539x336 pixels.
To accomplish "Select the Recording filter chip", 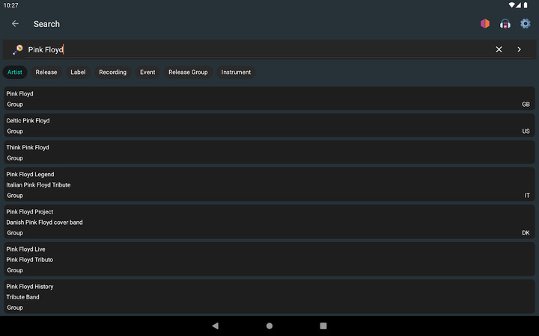I will (113, 72).
